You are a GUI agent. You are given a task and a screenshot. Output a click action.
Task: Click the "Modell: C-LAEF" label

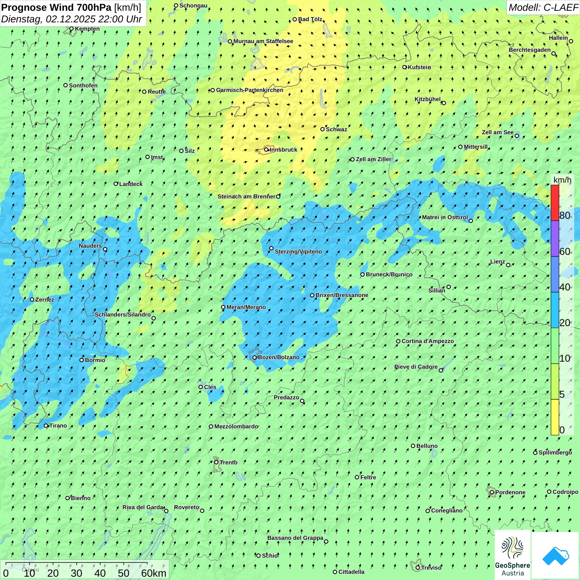click(x=543, y=7)
